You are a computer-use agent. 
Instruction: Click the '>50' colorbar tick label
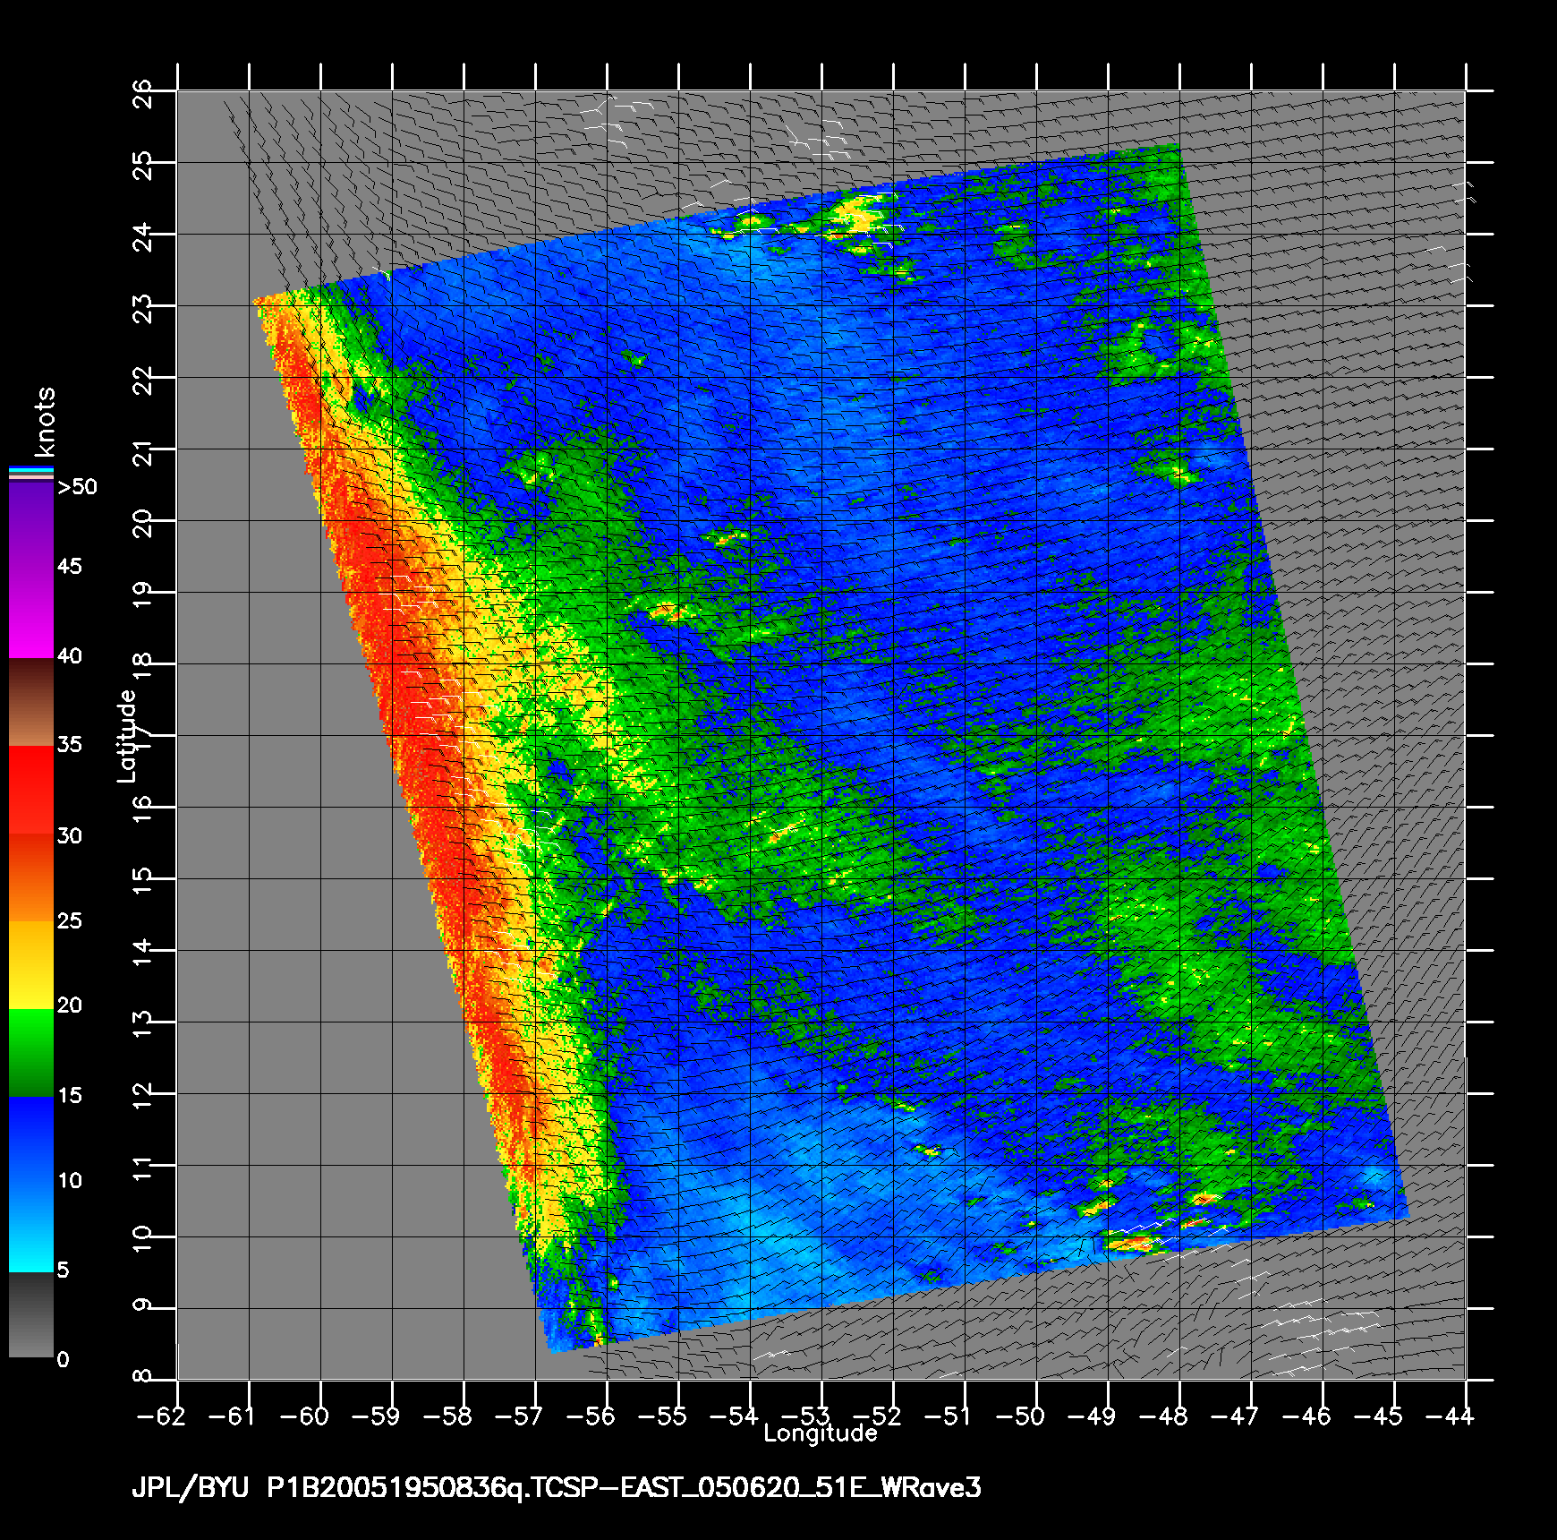click(77, 487)
